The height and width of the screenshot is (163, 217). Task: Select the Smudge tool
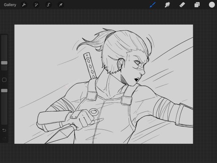[x=167, y=5]
